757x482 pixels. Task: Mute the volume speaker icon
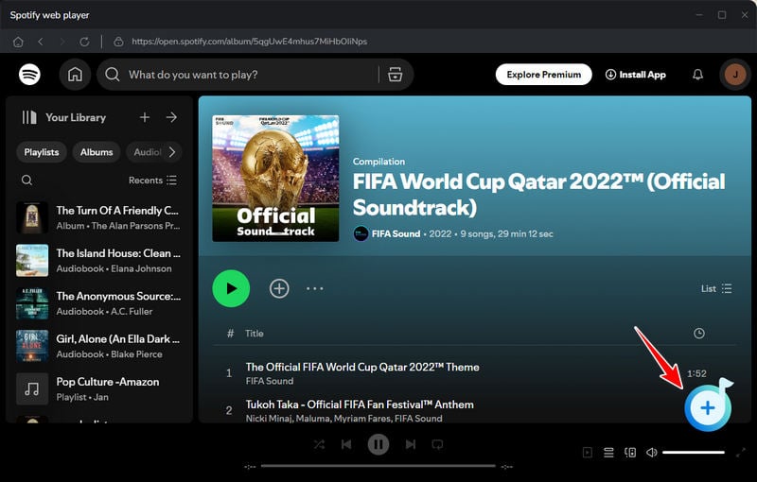[651, 452]
